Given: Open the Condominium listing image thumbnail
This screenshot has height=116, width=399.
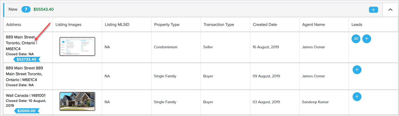Looking at the screenshot, I should tap(77, 46).
